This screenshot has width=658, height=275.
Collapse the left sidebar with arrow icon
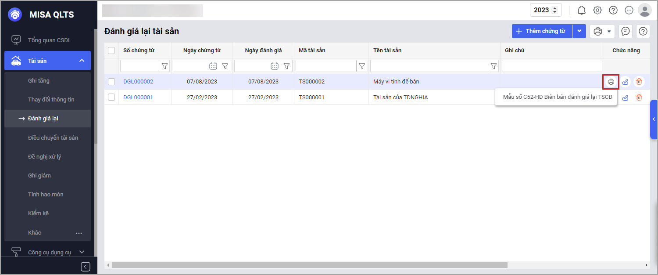point(86,267)
